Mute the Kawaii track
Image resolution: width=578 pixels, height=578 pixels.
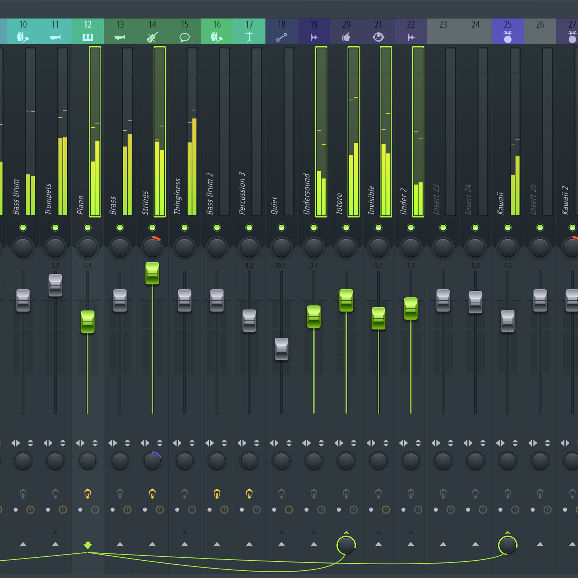pos(508,228)
